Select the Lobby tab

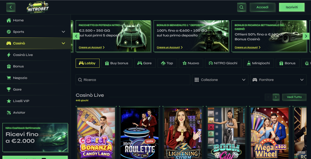point(87,63)
